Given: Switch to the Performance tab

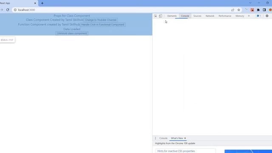Looking at the screenshot, I should tap(225, 16).
